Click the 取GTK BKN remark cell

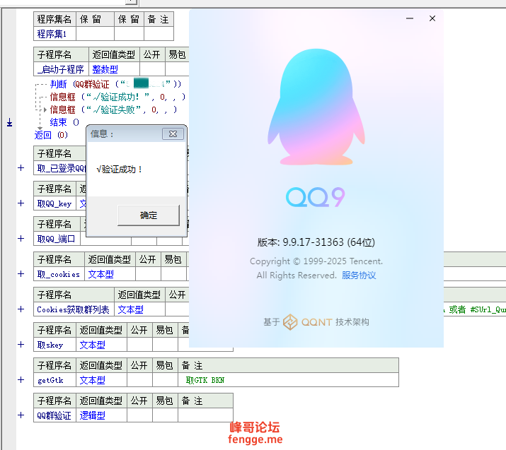coord(288,381)
